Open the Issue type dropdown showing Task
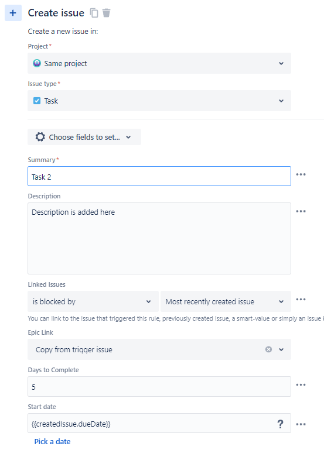The image size is (324, 450). (x=159, y=101)
